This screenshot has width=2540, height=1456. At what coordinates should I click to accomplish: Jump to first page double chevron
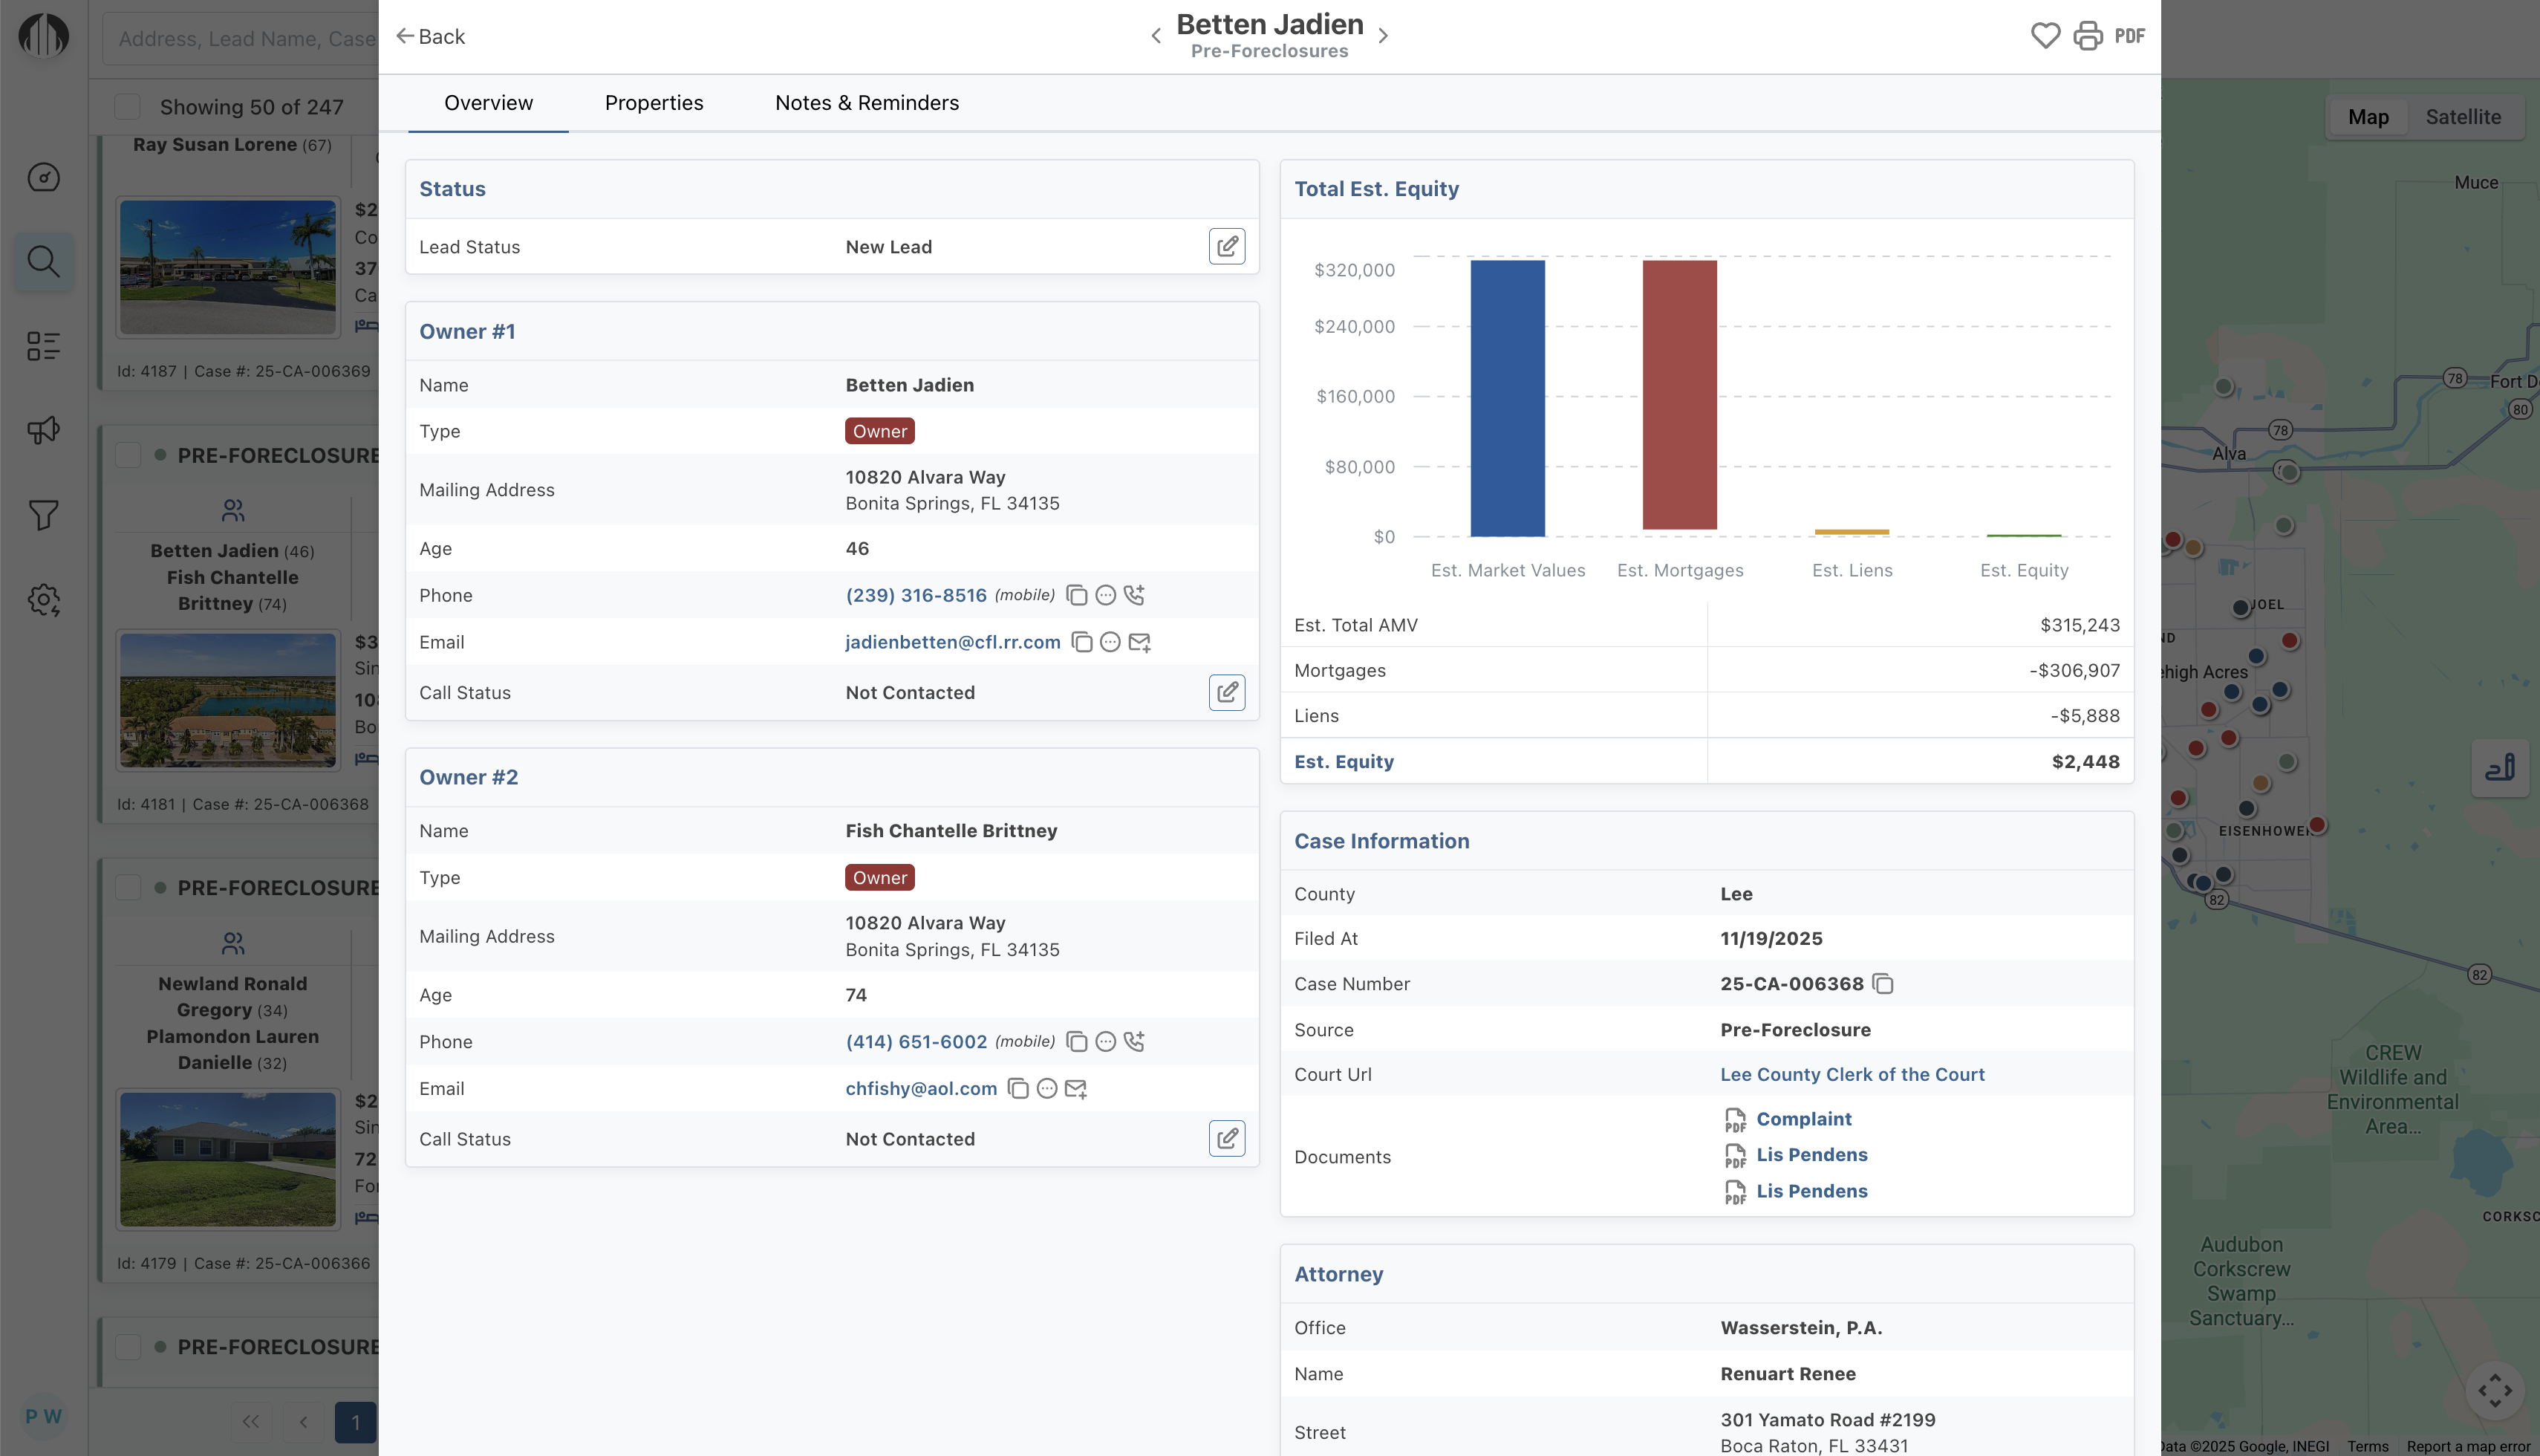[251, 1421]
